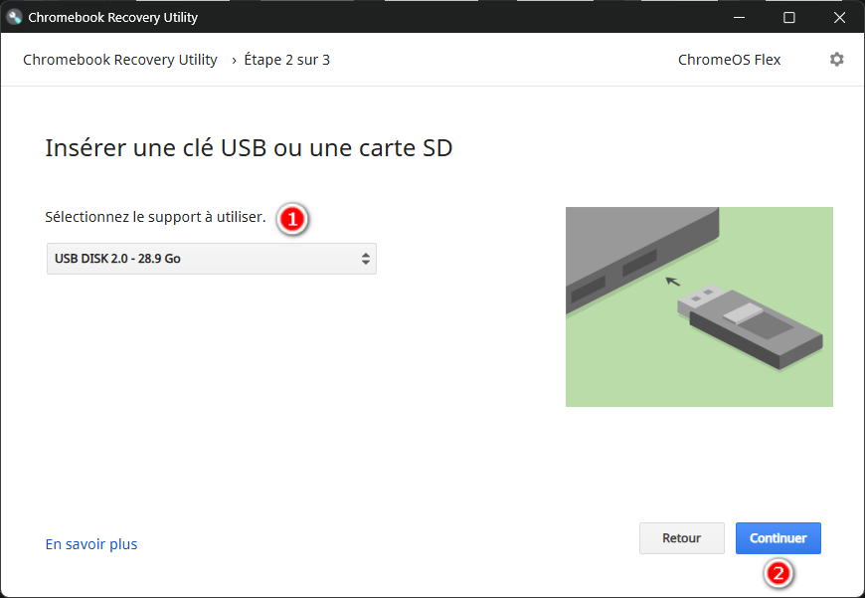
Task: Open the "En savoir plus" link
Action: tap(91, 544)
